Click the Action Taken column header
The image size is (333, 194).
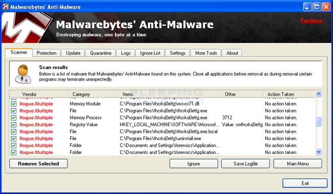[x=285, y=94]
